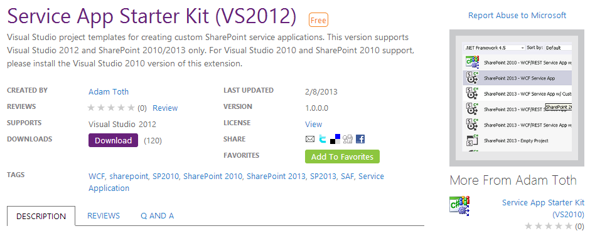Open Service App Starter Kit (VS2010) link

click(543, 208)
